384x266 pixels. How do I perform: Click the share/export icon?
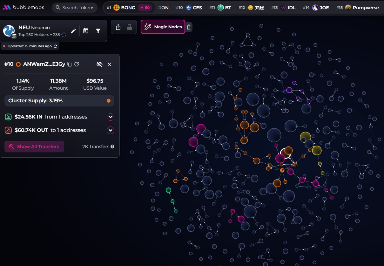(x=118, y=27)
